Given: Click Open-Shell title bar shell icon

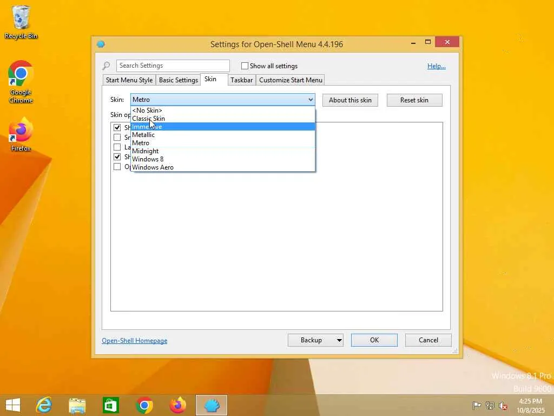Looking at the screenshot, I should (101, 44).
